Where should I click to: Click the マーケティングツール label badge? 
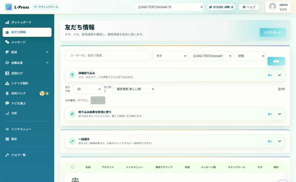point(46,7)
